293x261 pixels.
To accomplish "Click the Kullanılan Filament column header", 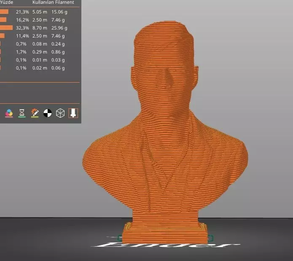I will (53, 3).
